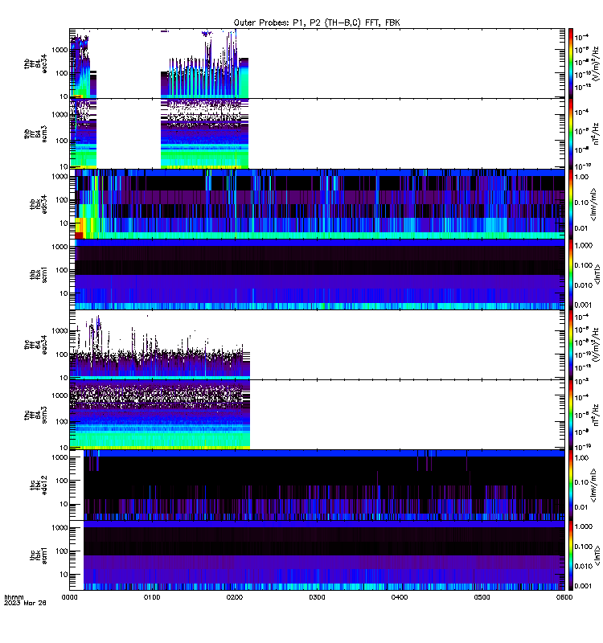Click the 0200 time axis label
Screen dimensions: 603x643
(x=234, y=597)
